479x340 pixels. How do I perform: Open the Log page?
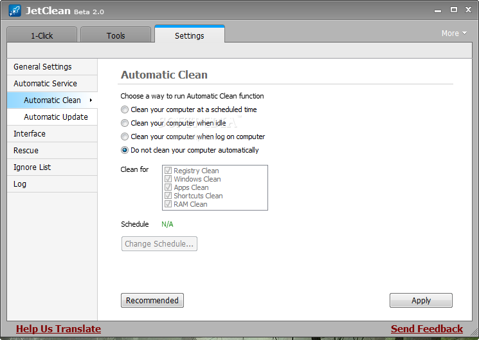[52, 184]
